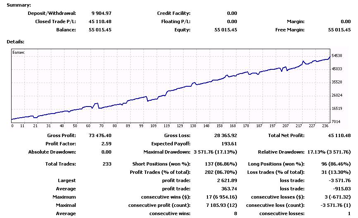The image size is (358, 218).
Task: Click the average consecutive losses label
Action: 282,213
